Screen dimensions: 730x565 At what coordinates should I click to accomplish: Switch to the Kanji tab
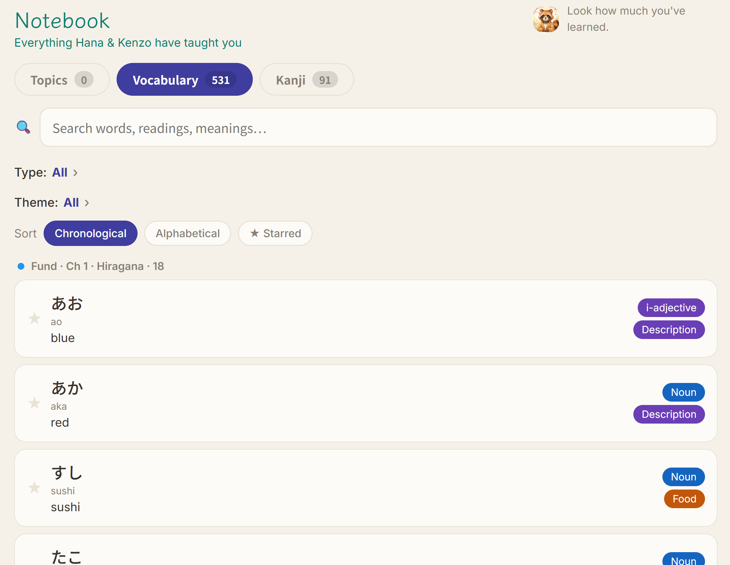(307, 80)
